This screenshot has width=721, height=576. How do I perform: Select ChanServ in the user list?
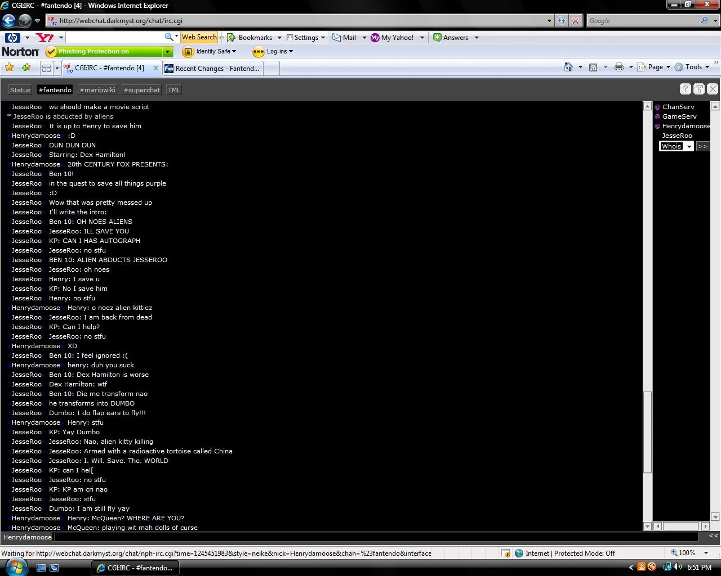pos(678,107)
